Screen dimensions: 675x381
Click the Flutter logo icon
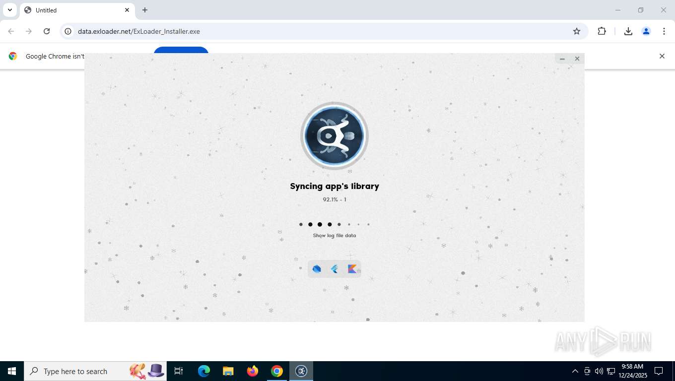click(335, 269)
